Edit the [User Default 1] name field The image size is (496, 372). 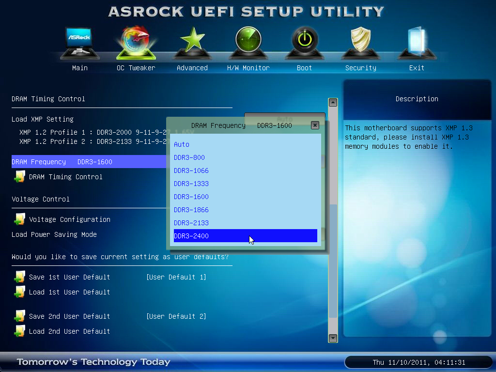pyautogui.click(x=176, y=277)
